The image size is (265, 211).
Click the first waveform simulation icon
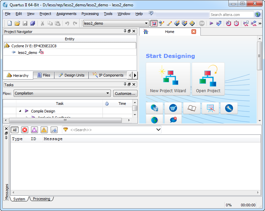(246, 23)
